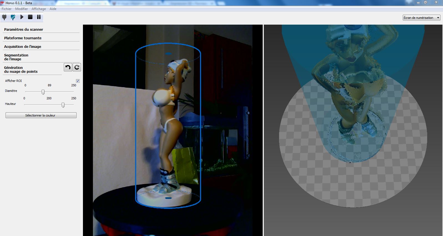The height and width of the screenshot is (236, 443).
Task: Click the Hauteur slider handle
Action: [x=63, y=105]
